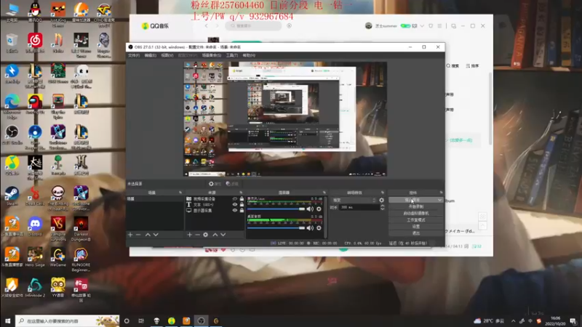Move source up in Sources panel
The image size is (582, 327).
215,235
